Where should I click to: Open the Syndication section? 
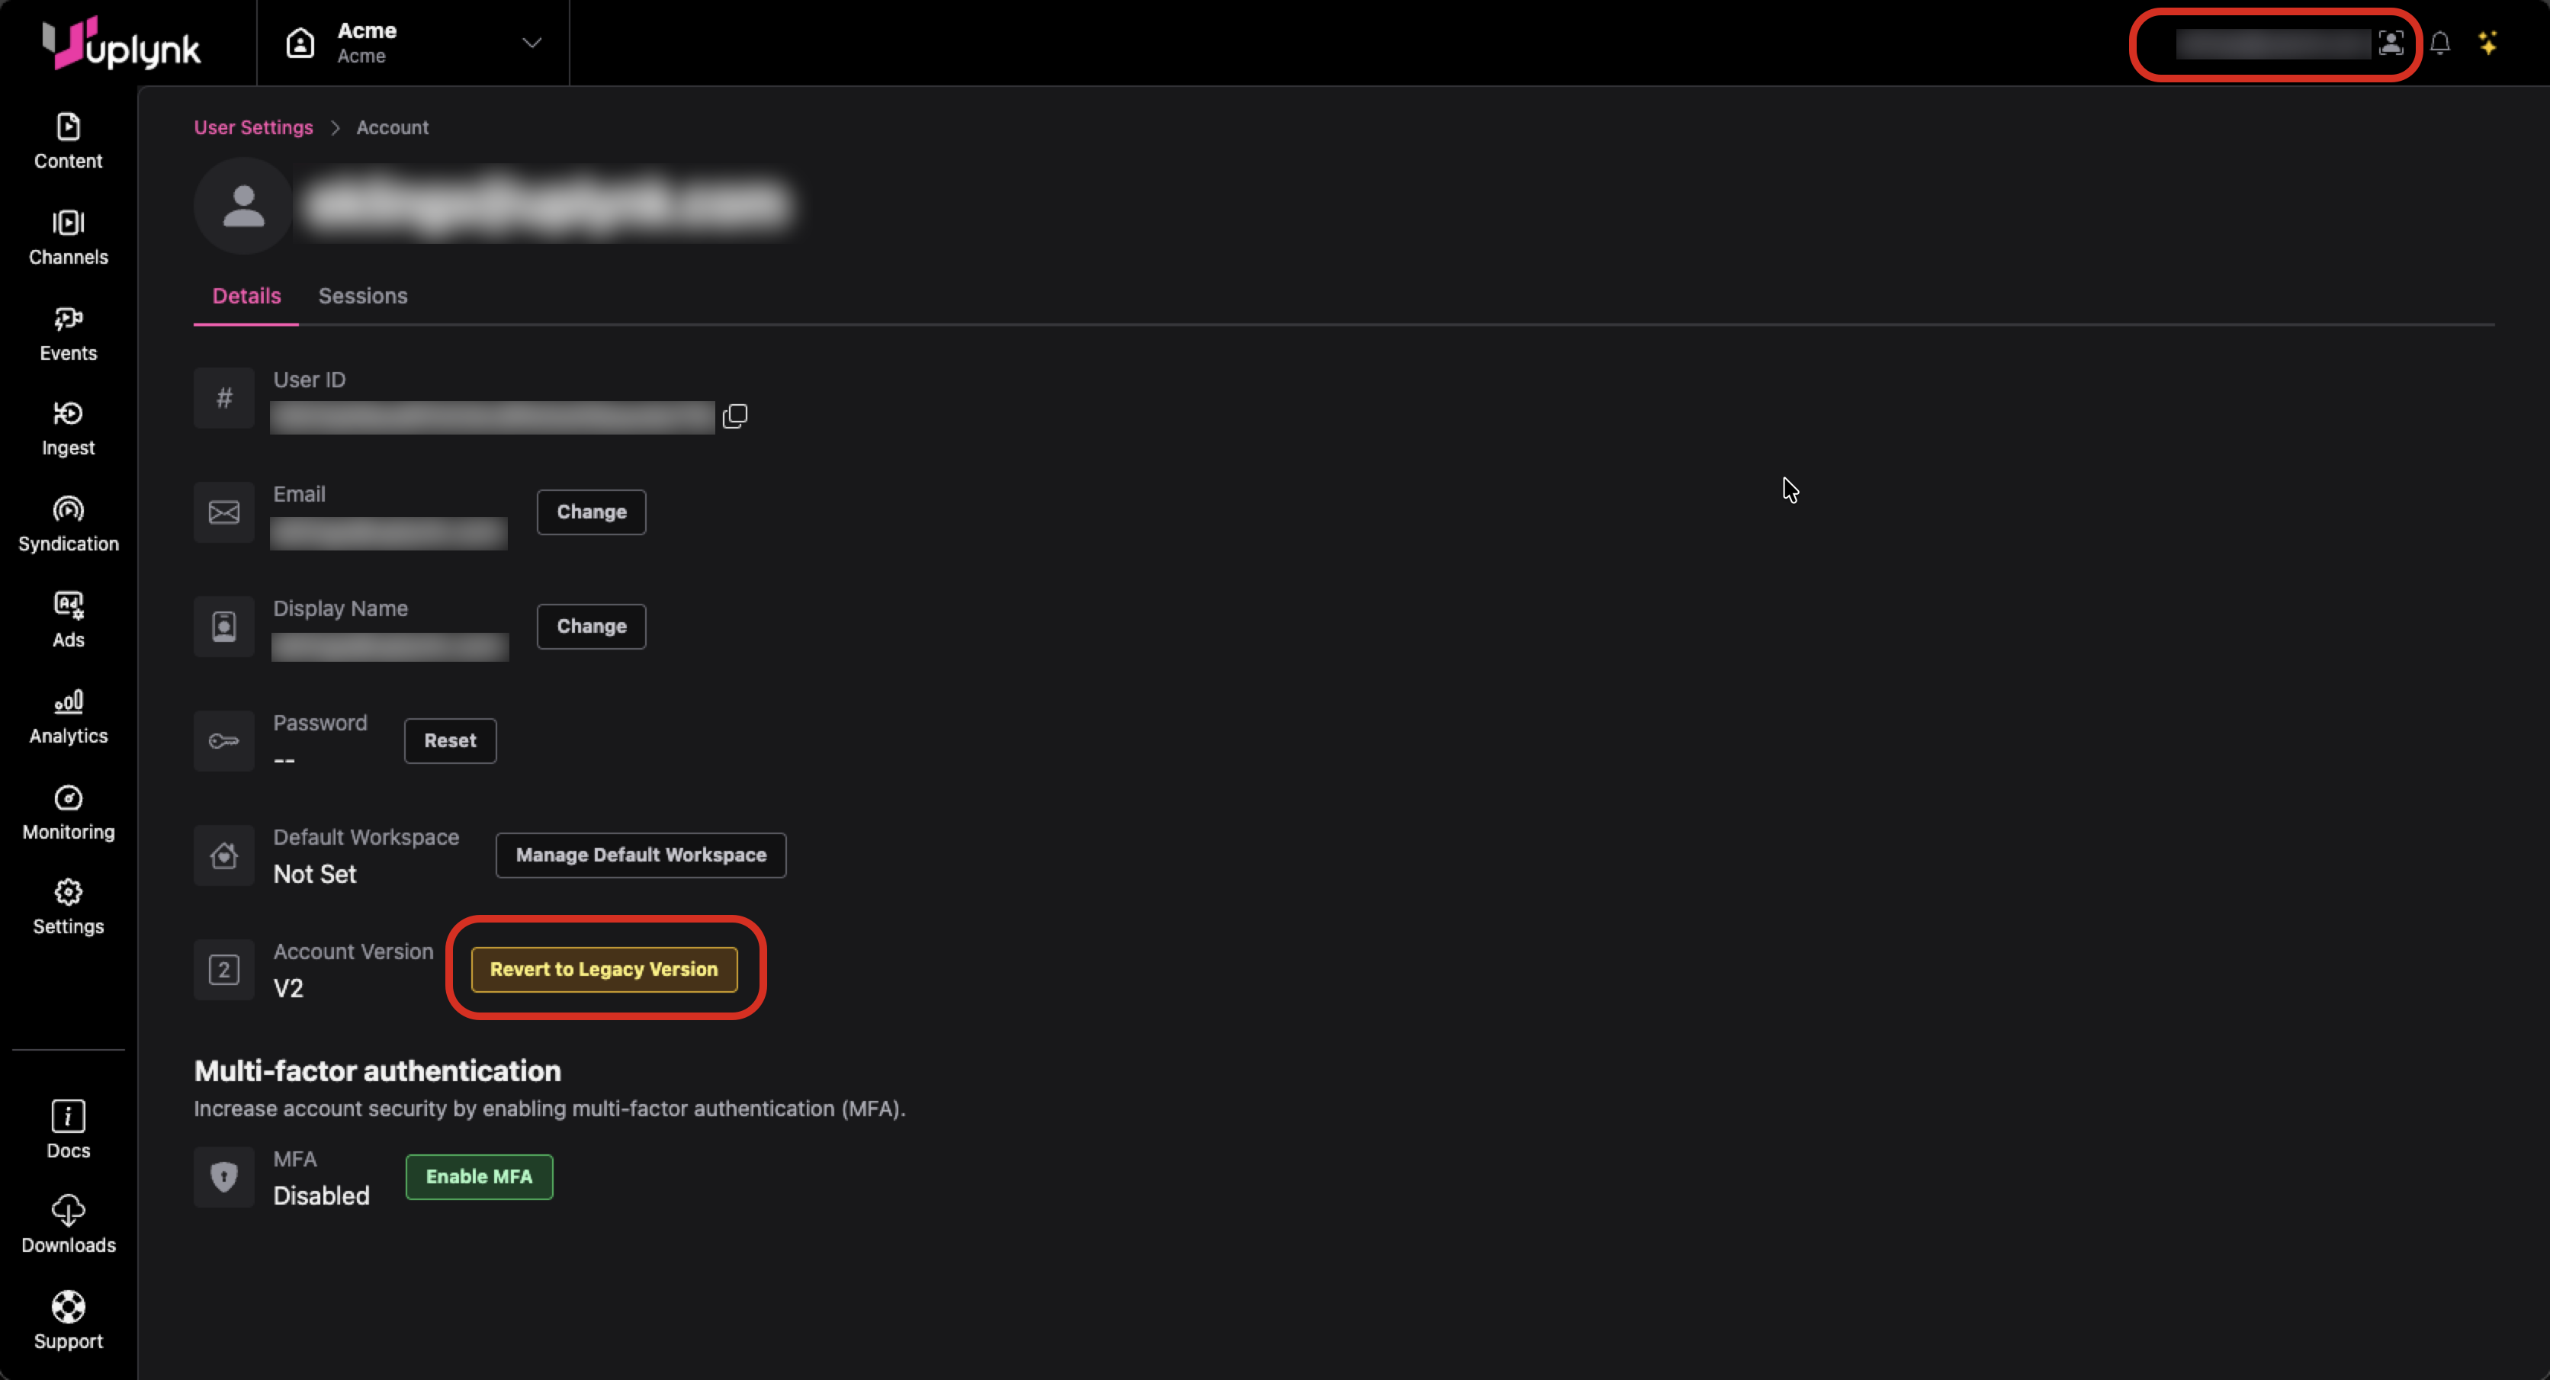coord(67,525)
